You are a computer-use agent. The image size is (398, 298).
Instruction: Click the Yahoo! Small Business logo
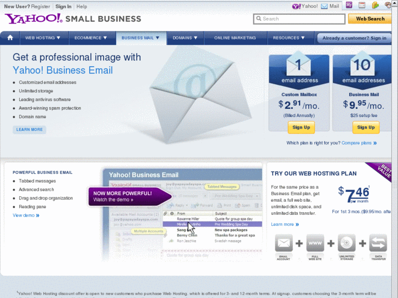click(x=73, y=19)
